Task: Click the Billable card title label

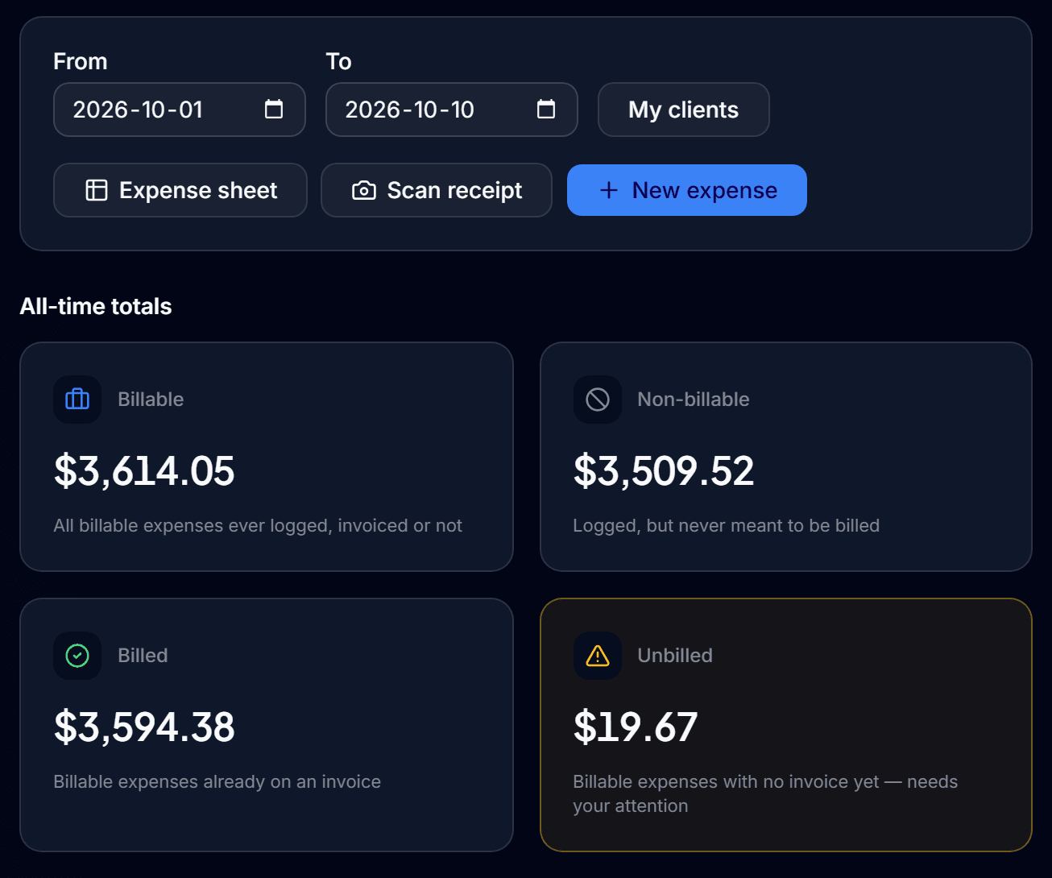Action: pos(151,400)
